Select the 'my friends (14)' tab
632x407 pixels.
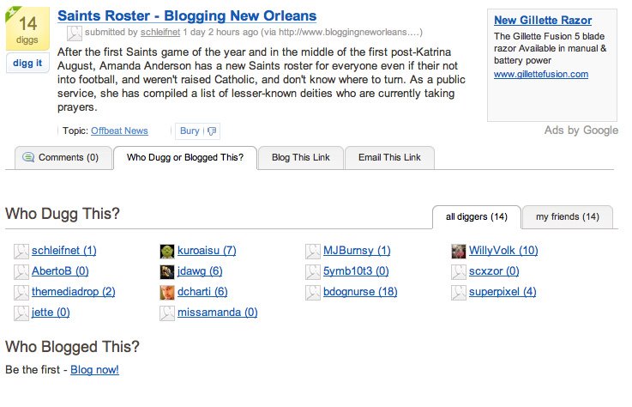pyautogui.click(x=567, y=217)
